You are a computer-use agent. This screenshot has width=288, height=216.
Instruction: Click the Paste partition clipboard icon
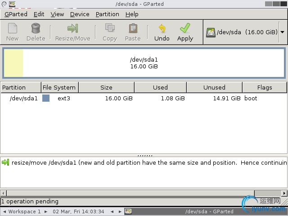pyautogui.click(x=133, y=28)
